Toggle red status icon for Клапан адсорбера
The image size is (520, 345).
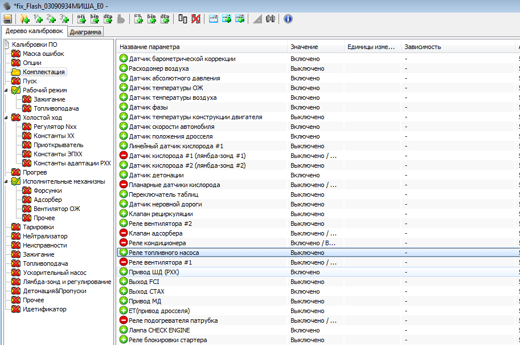(124, 233)
